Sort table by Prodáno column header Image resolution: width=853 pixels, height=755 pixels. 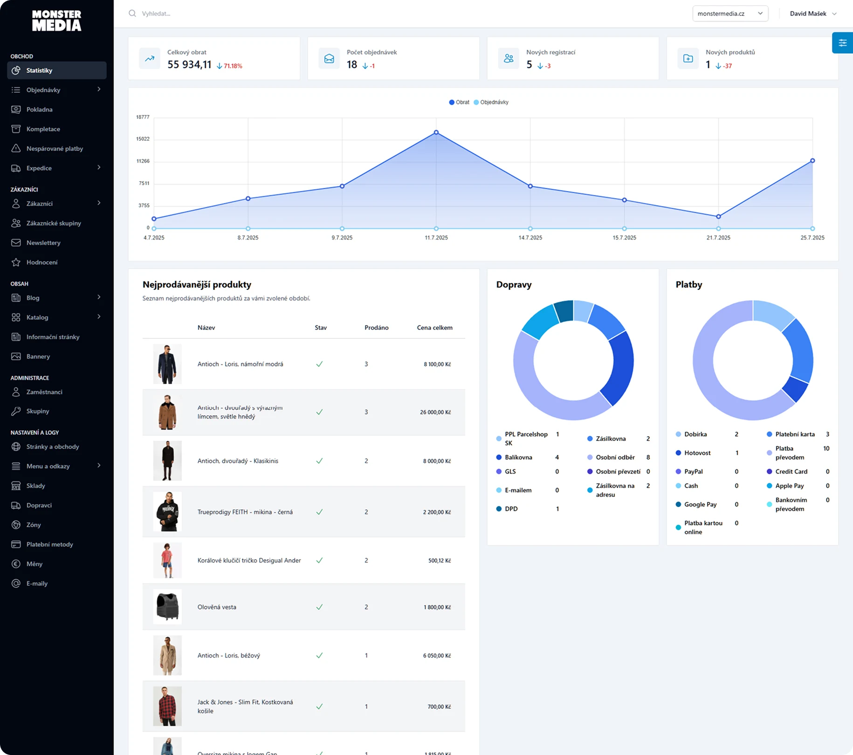click(x=376, y=328)
